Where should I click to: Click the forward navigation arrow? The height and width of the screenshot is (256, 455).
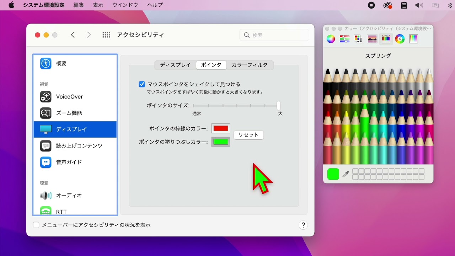click(x=89, y=35)
